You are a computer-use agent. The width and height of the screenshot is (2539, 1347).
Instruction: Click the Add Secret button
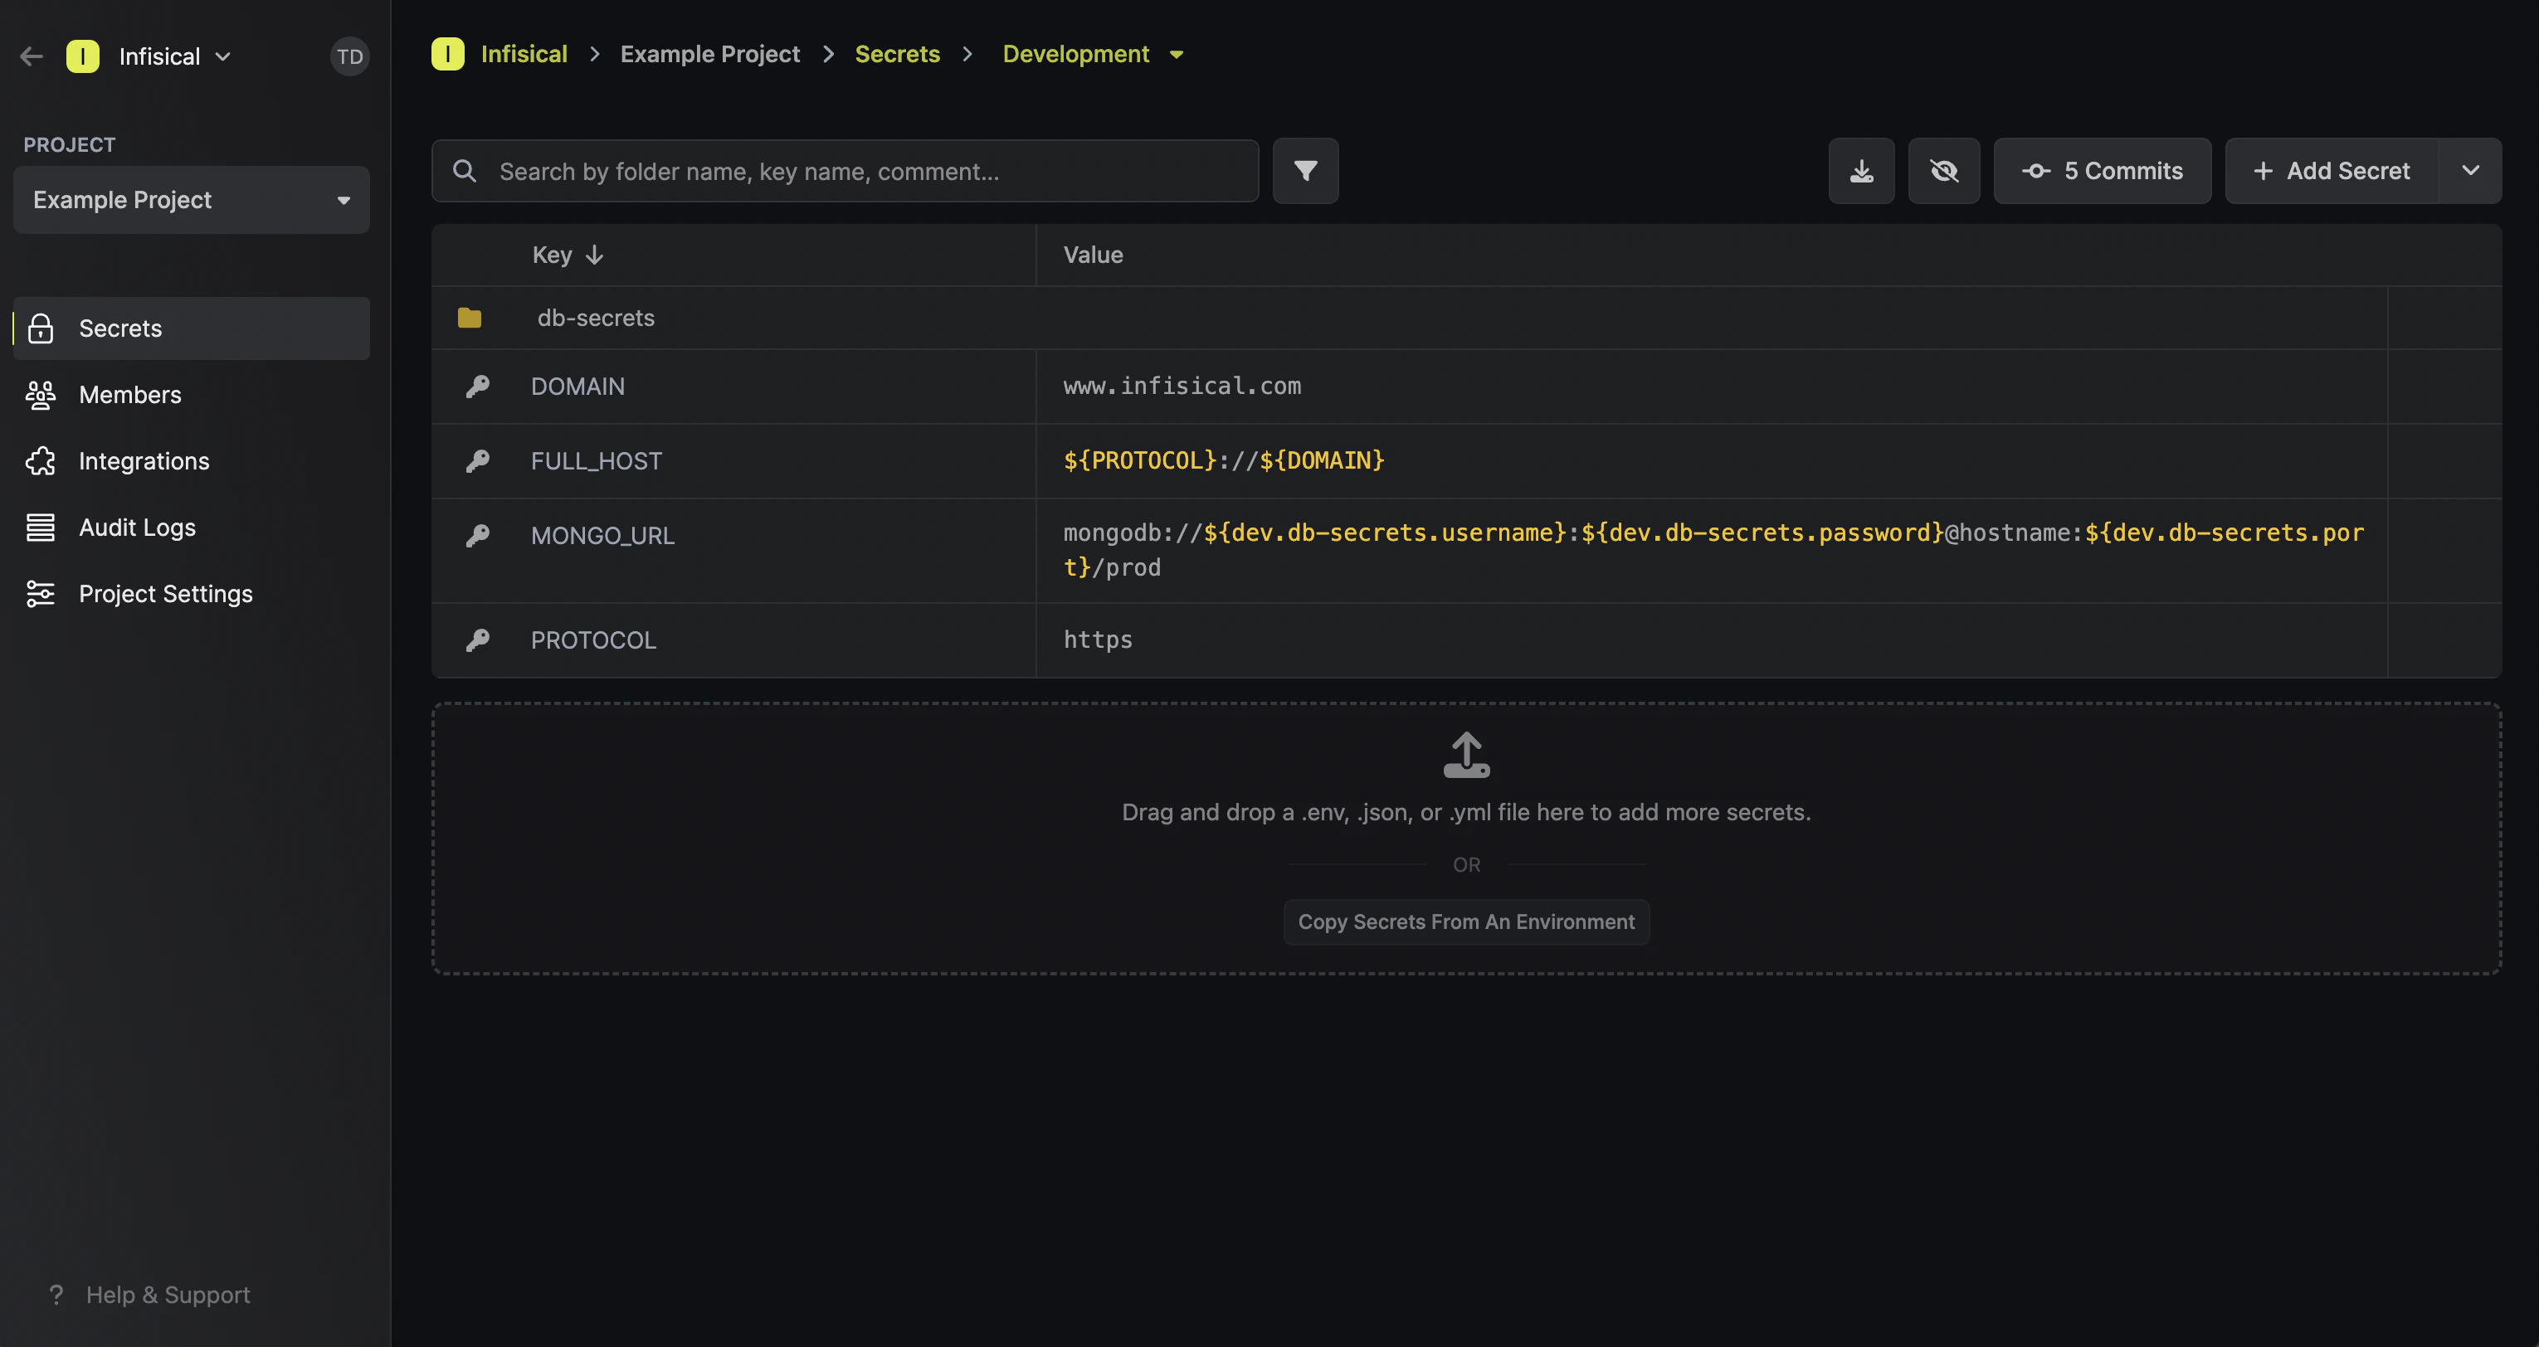click(2332, 172)
